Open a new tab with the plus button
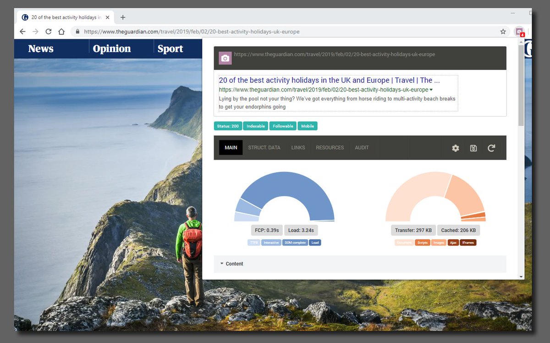 (123, 17)
